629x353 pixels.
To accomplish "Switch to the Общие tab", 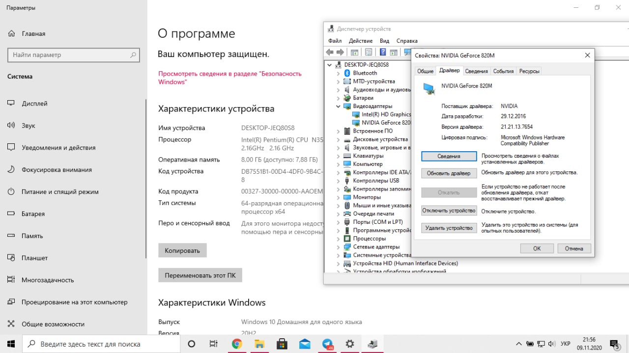I will tap(426, 71).
